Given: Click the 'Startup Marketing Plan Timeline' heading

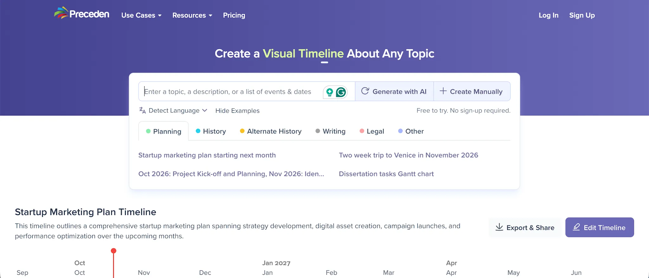Looking at the screenshot, I should click(x=86, y=212).
